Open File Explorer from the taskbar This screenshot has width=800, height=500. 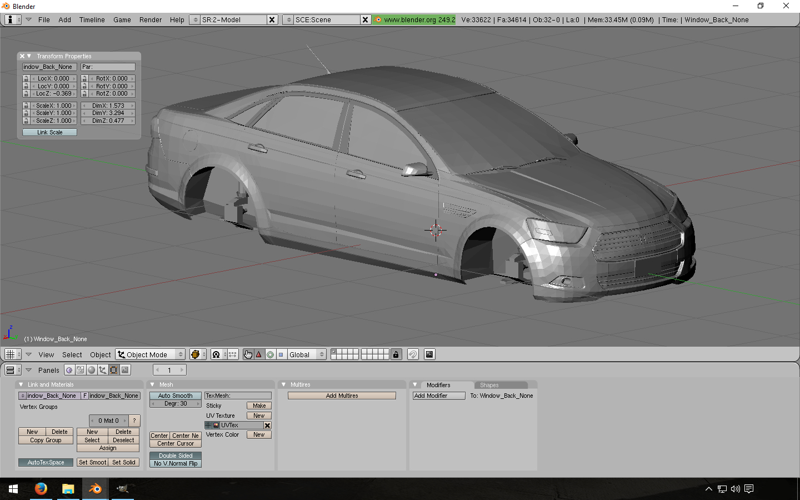tap(68, 489)
